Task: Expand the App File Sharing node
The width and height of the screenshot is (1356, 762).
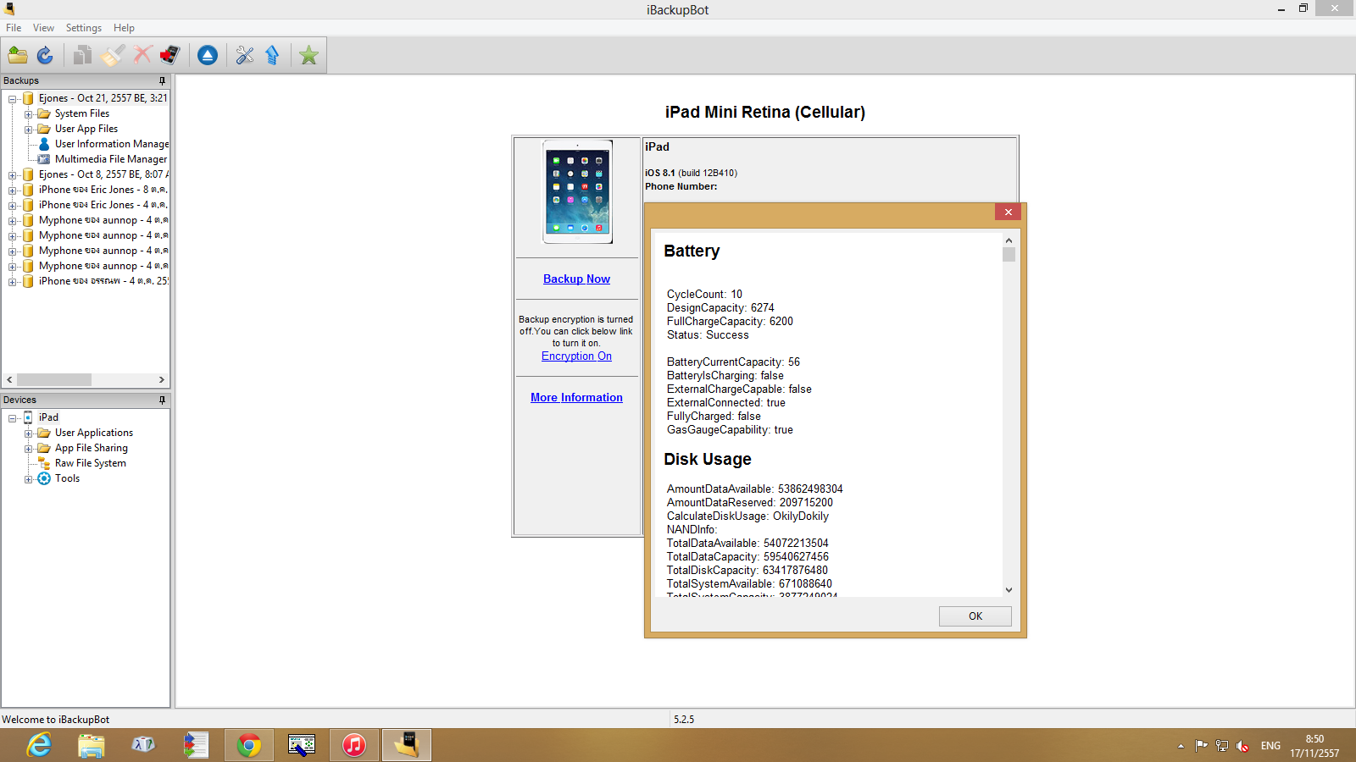Action: pos(28,449)
